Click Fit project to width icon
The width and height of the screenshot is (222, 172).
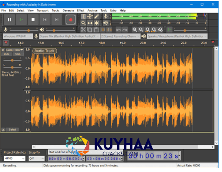[154, 30]
